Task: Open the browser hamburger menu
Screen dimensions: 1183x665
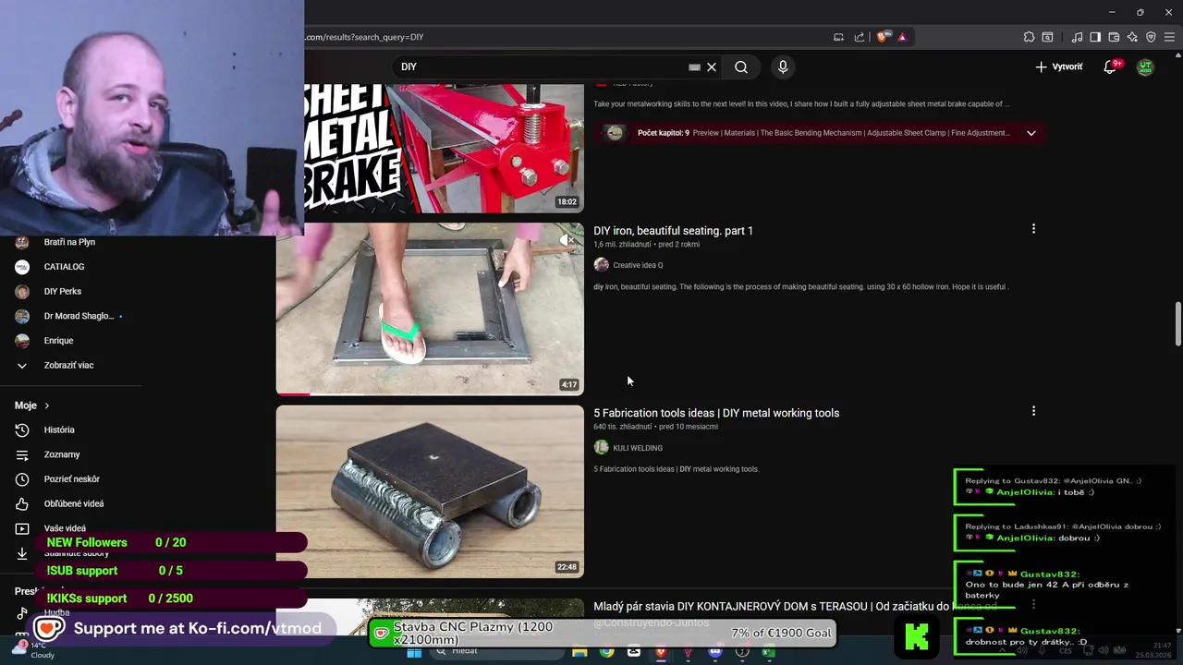Action: [x=1169, y=37]
